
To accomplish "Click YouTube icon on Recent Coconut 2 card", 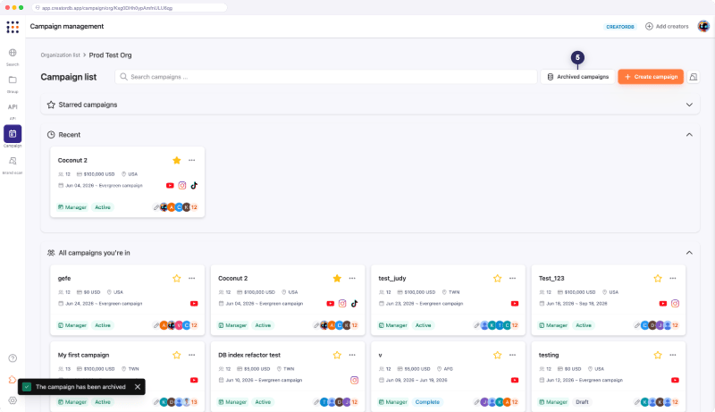I will (x=170, y=186).
